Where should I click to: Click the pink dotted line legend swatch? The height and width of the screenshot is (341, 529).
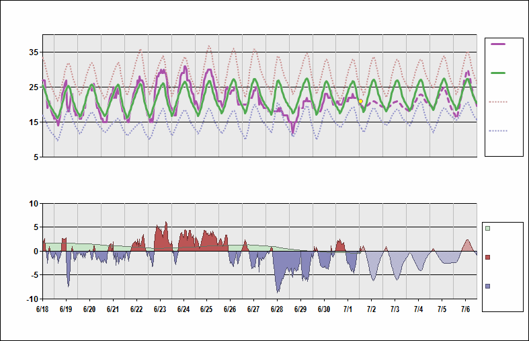(498, 102)
